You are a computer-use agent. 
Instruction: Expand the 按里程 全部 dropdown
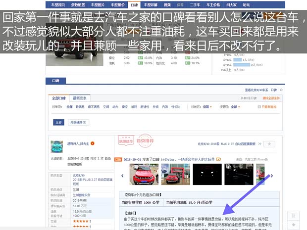(x=235, y=107)
